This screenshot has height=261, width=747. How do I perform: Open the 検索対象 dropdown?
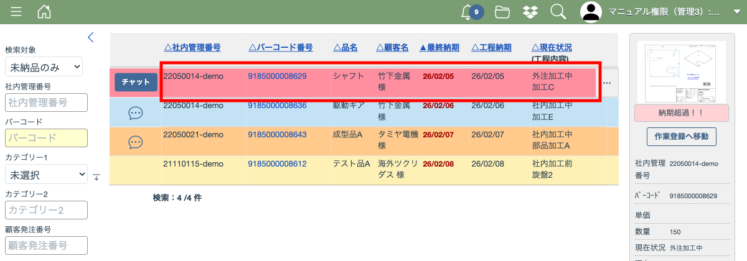point(44,66)
